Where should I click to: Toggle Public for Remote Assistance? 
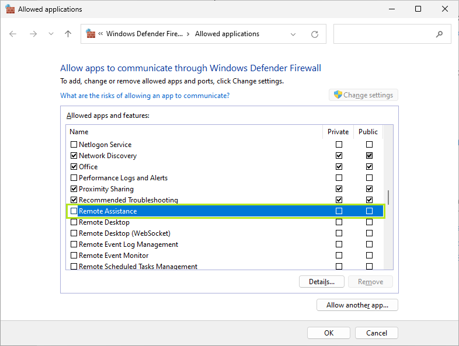[x=370, y=211]
